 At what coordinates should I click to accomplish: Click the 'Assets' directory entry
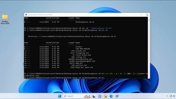[x=79, y=47]
